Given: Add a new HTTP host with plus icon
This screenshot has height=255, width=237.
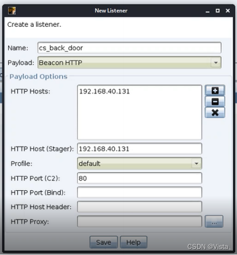Looking at the screenshot, I should pos(215,90).
